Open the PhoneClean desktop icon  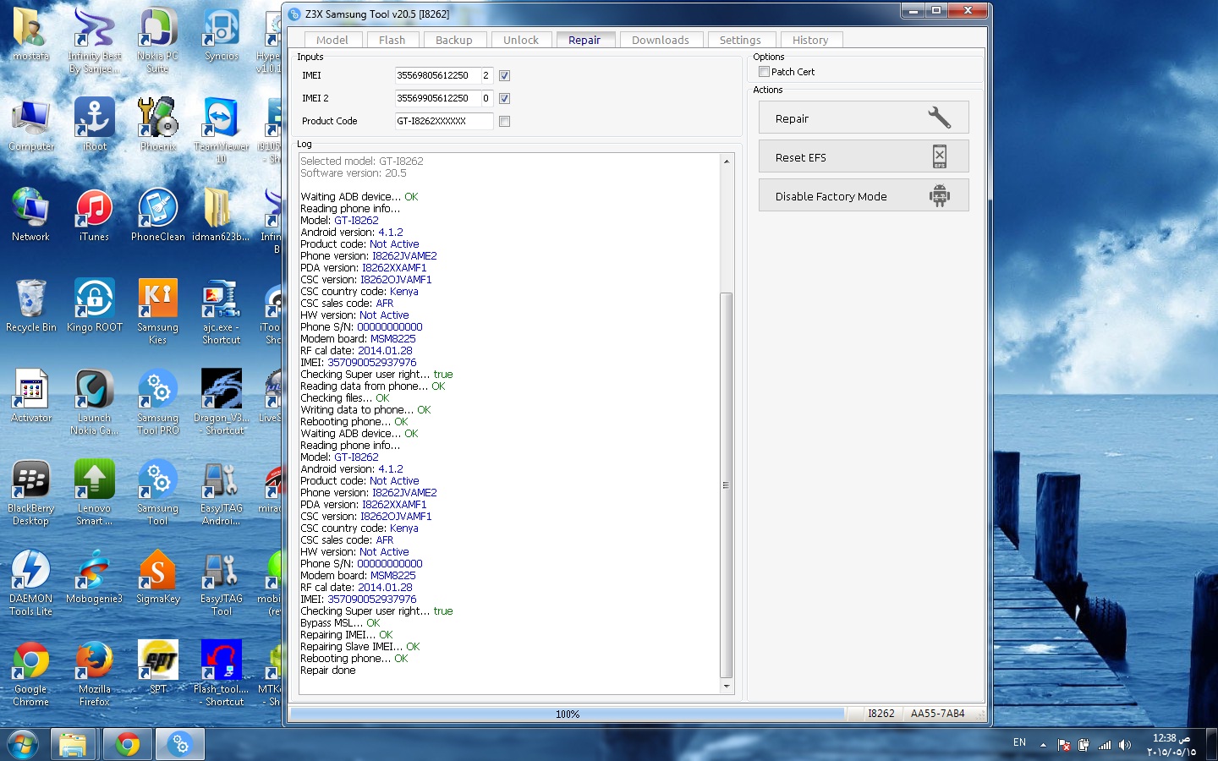click(x=158, y=215)
